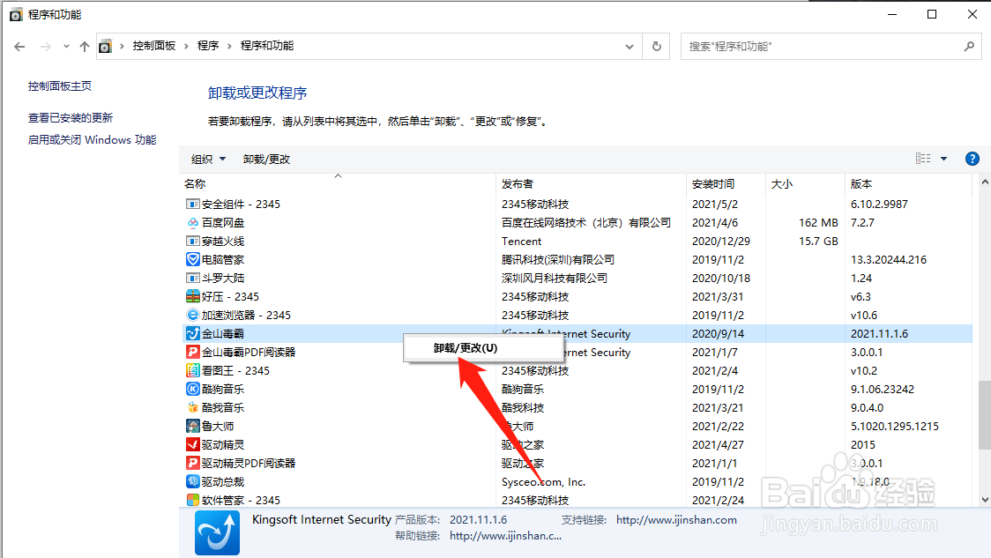Click the Kingsoft Internet Security details-pane logo
The height and width of the screenshot is (558, 991).
tap(217, 532)
